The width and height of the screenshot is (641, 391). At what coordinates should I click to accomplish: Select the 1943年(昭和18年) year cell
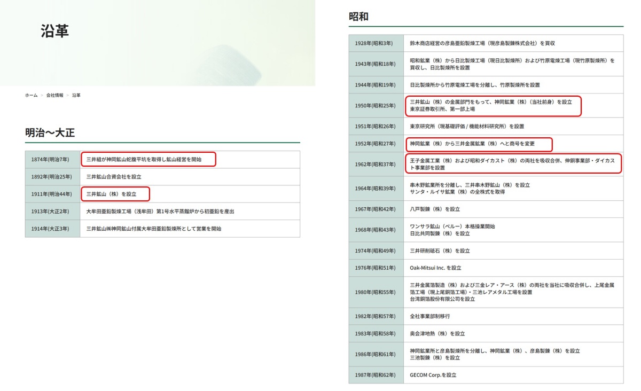pos(376,64)
